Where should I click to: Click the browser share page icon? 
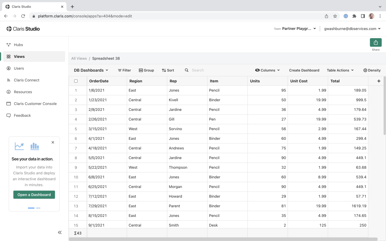click(x=326, y=16)
